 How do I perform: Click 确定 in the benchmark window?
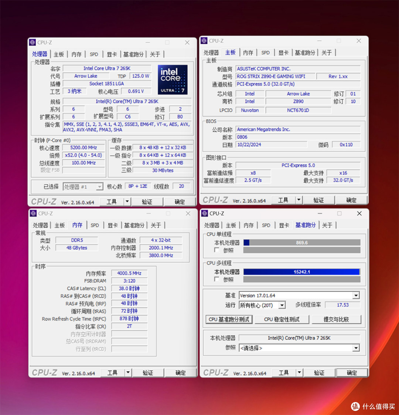[x=352, y=373]
